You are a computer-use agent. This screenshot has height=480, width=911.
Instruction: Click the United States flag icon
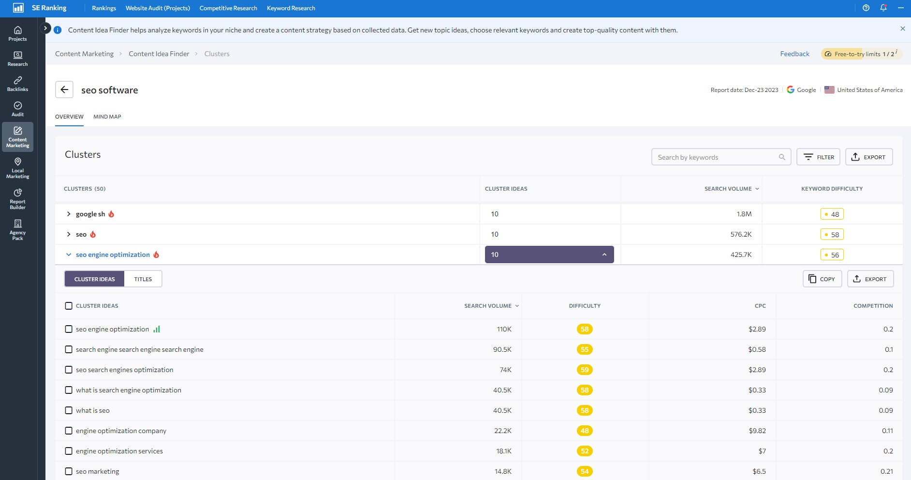point(829,90)
